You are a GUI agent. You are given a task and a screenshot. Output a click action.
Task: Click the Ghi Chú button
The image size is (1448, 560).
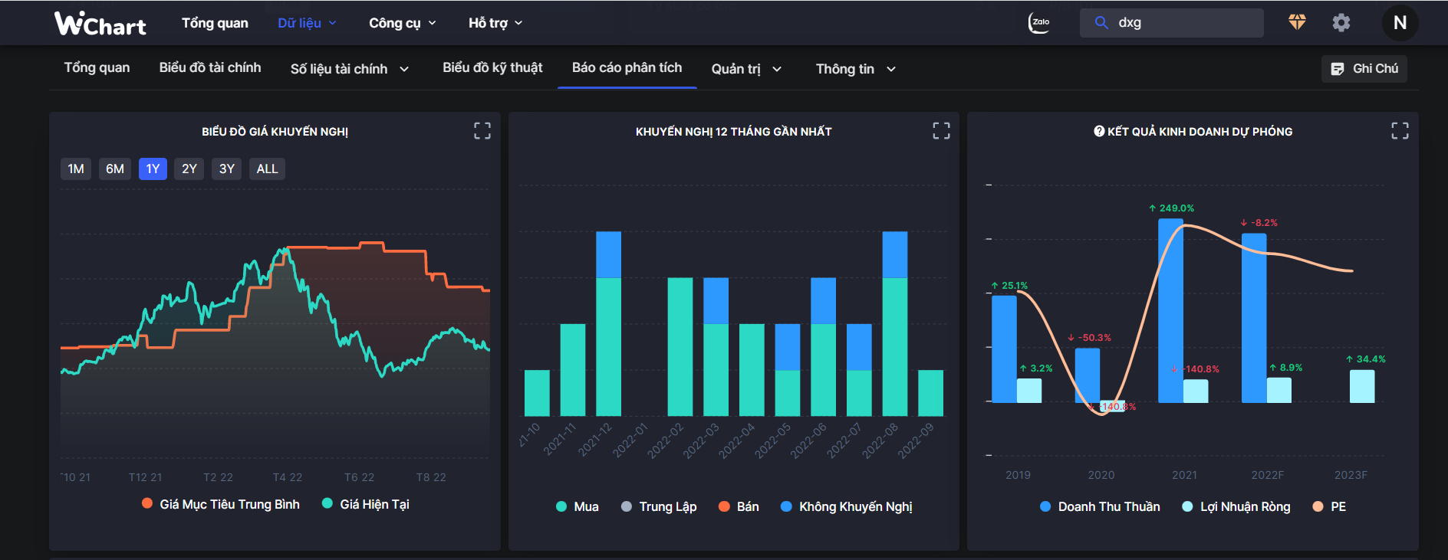coord(1364,69)
